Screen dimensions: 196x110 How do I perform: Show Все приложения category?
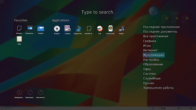(156, 36)
